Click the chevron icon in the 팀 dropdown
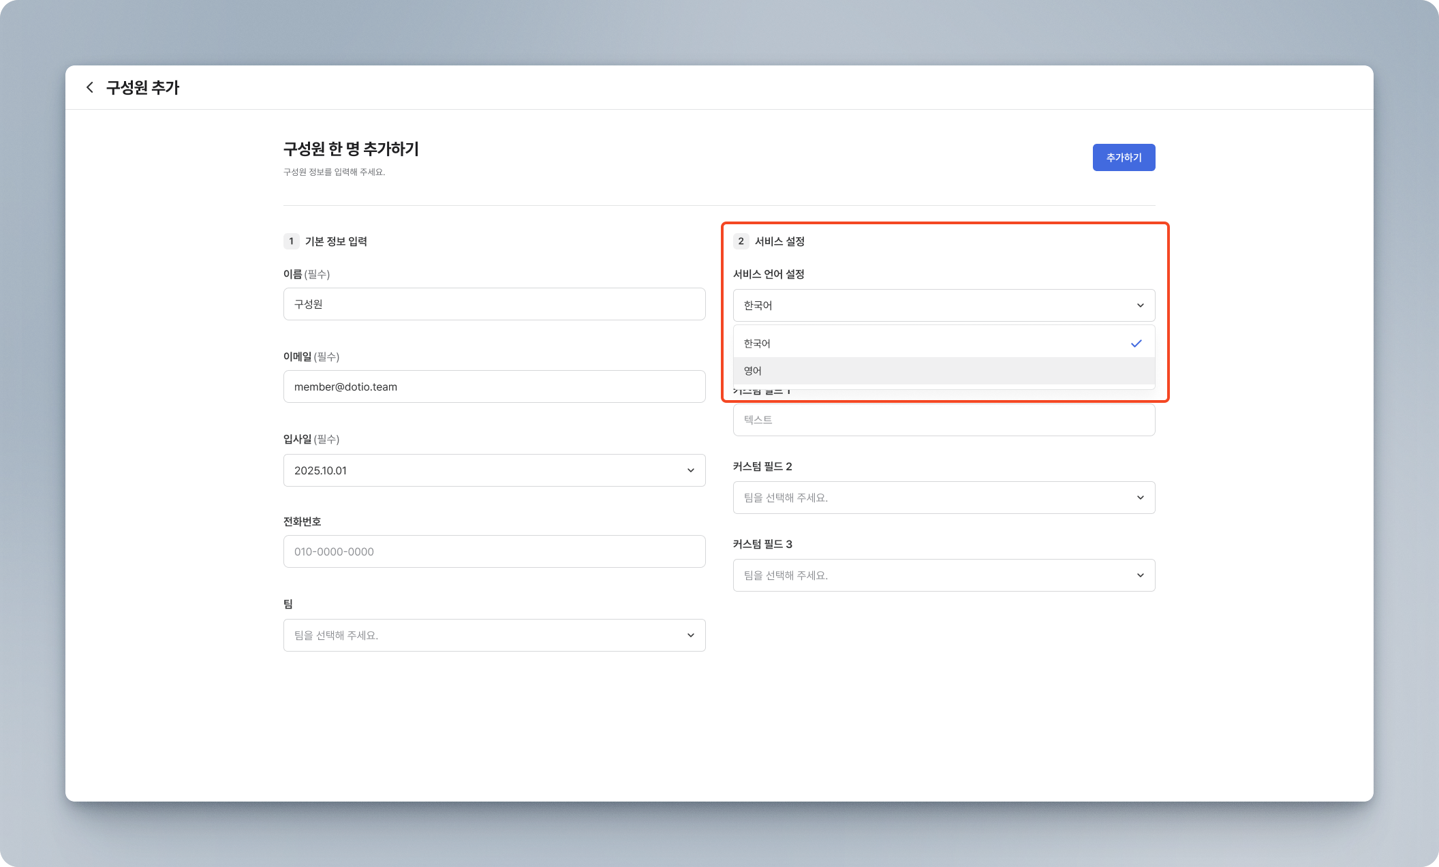 [x=690, y=635]
